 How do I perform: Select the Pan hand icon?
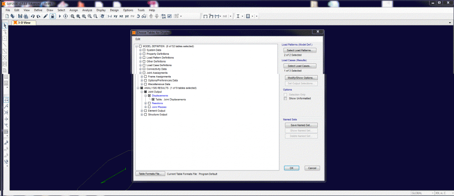coord(102,16)
